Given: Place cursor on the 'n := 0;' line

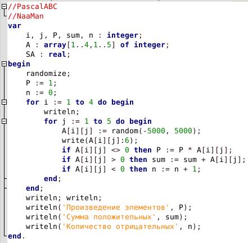Looking at the screenshot, I should point(41,93).
